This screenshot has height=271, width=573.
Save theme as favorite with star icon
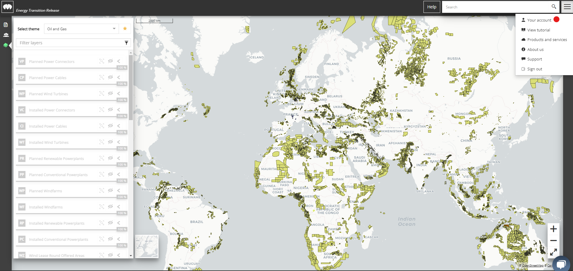coord(125,29)
